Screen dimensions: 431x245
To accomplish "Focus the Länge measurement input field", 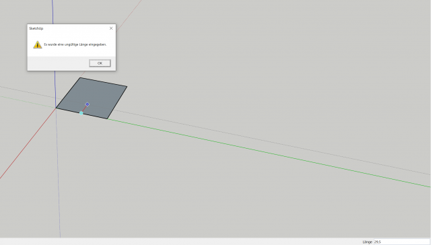I will tap(401, 242).
